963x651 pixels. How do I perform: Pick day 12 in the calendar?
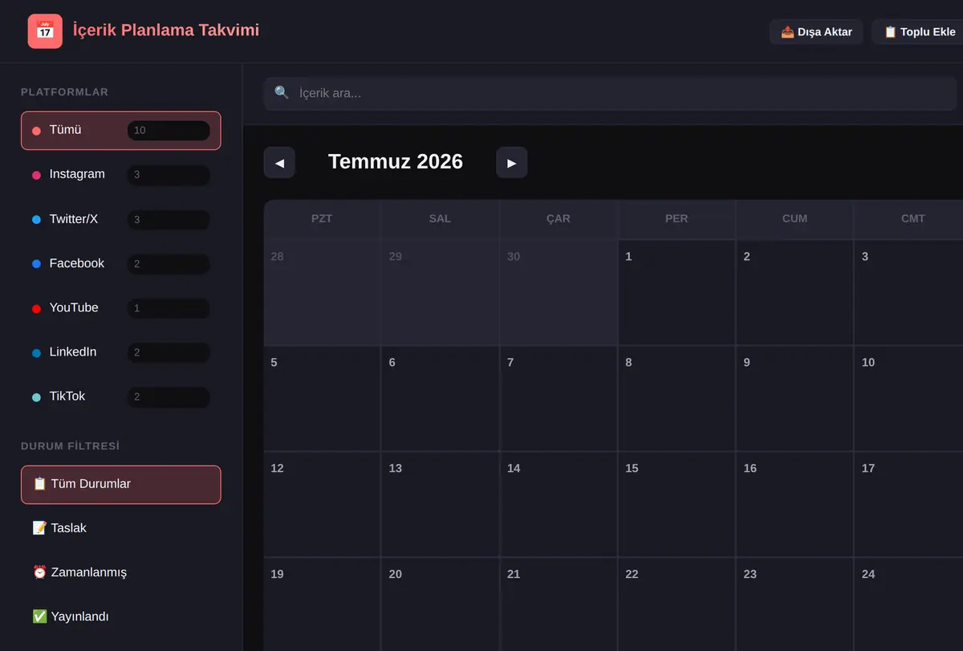click(x=322, y=505)
